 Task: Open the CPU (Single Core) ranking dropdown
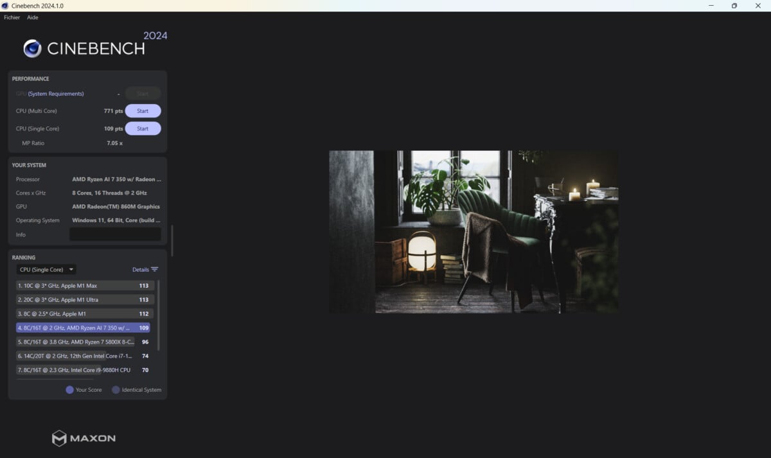(46, 270)
